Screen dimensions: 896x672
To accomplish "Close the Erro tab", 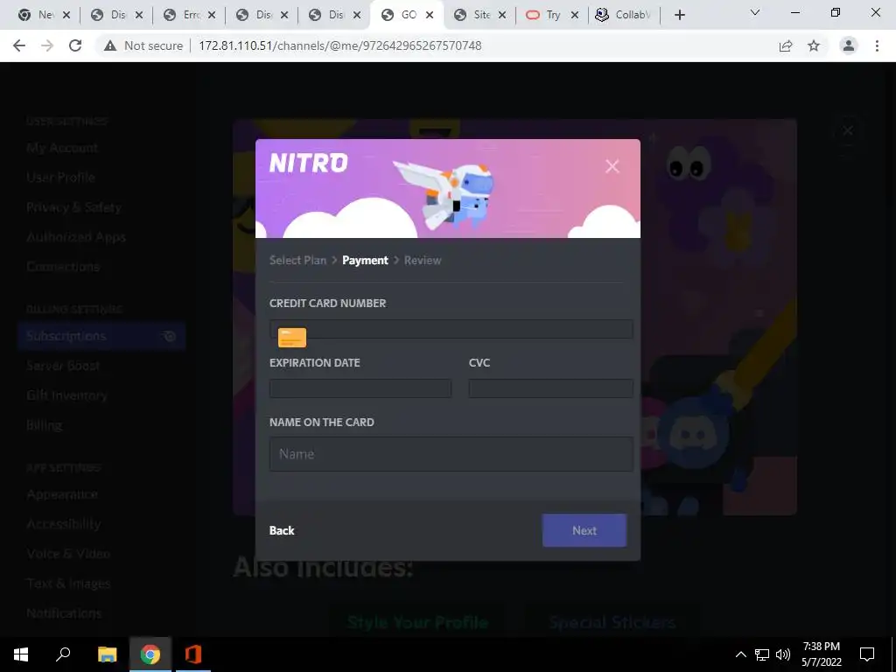I will [212, 15].
